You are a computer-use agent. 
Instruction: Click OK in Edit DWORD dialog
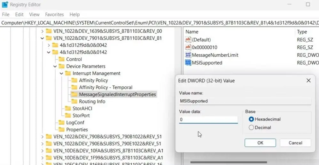[260, 143]
